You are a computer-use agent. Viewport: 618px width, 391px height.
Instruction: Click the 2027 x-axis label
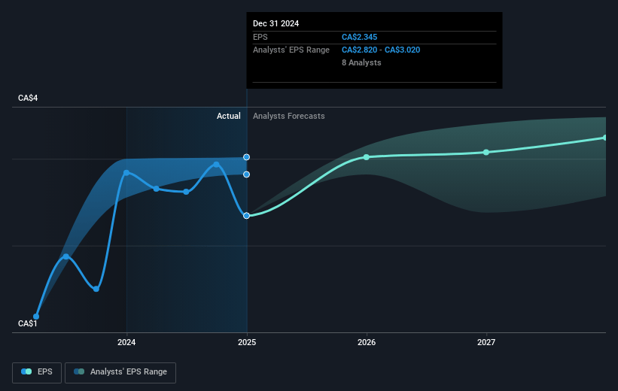pos(486,342)
